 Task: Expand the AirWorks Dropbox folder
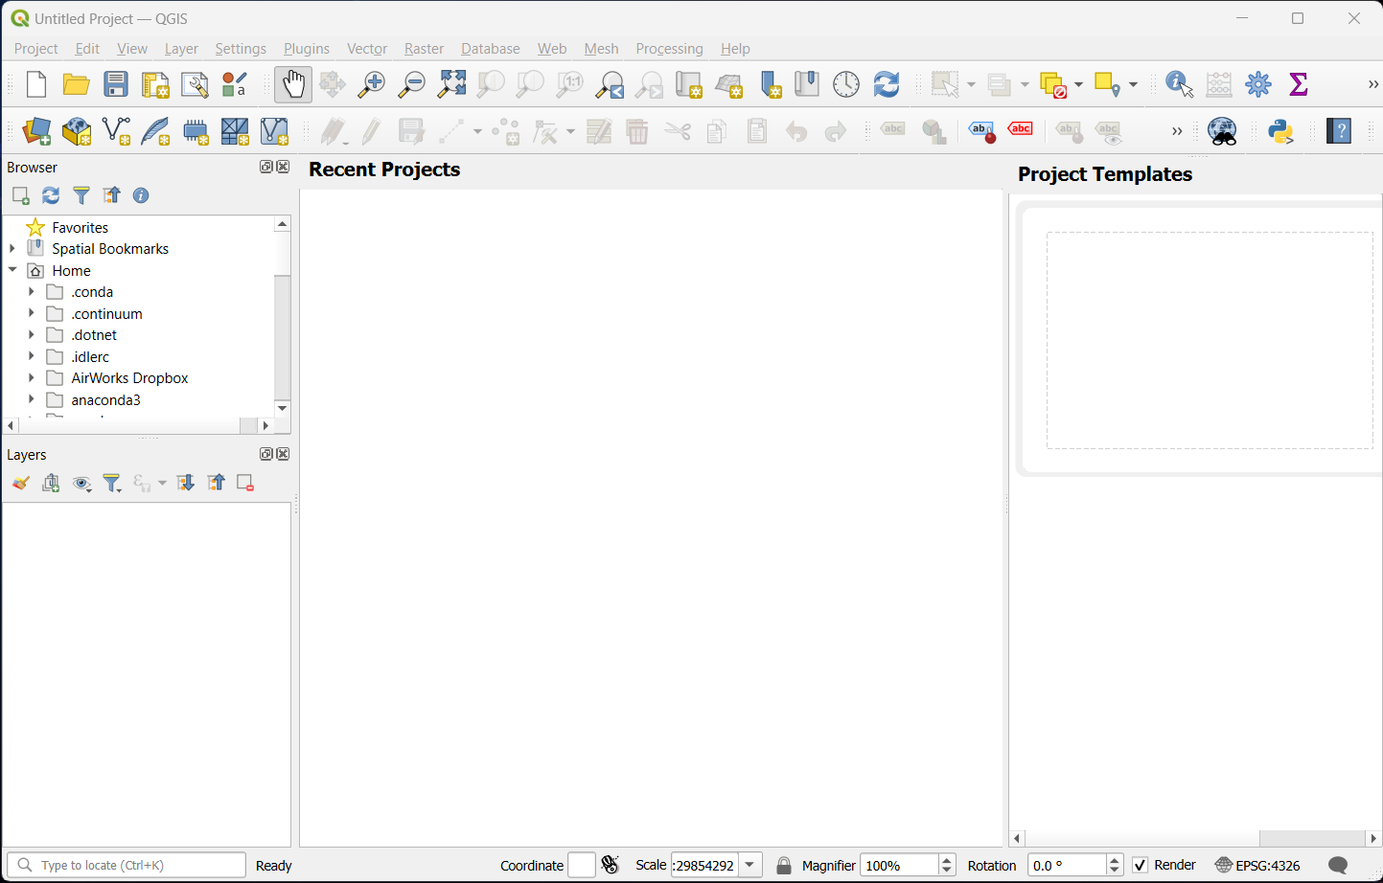click(x=32, y=377)
